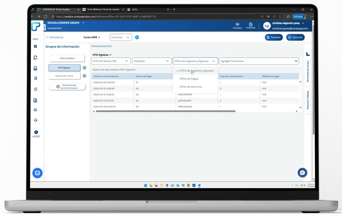Click the Fecha en Comprobante column header
This screenshot has height=217, width=342.
point(113,76)
